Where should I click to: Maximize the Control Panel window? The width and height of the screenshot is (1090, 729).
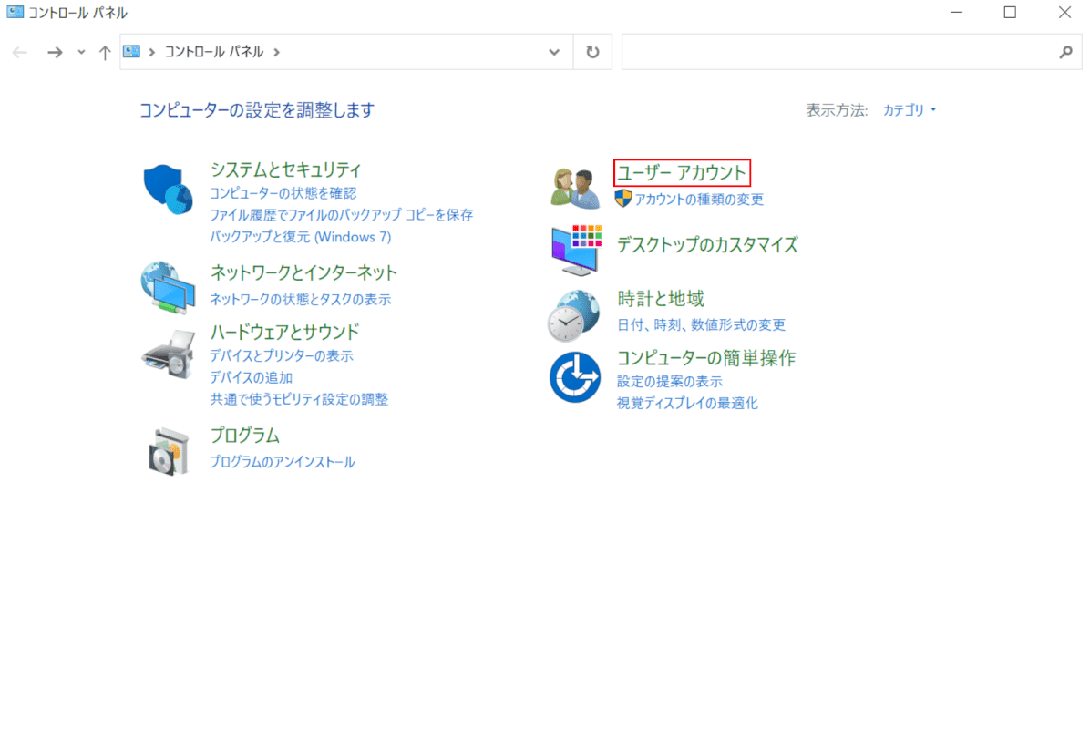[x=1010, y=13]
